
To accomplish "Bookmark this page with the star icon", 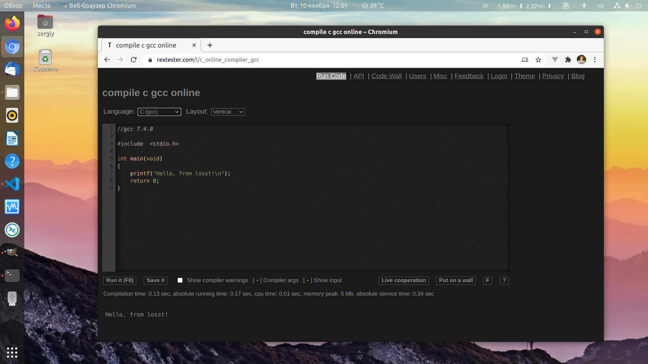I will pyautogui.click(x=538, y=60).
